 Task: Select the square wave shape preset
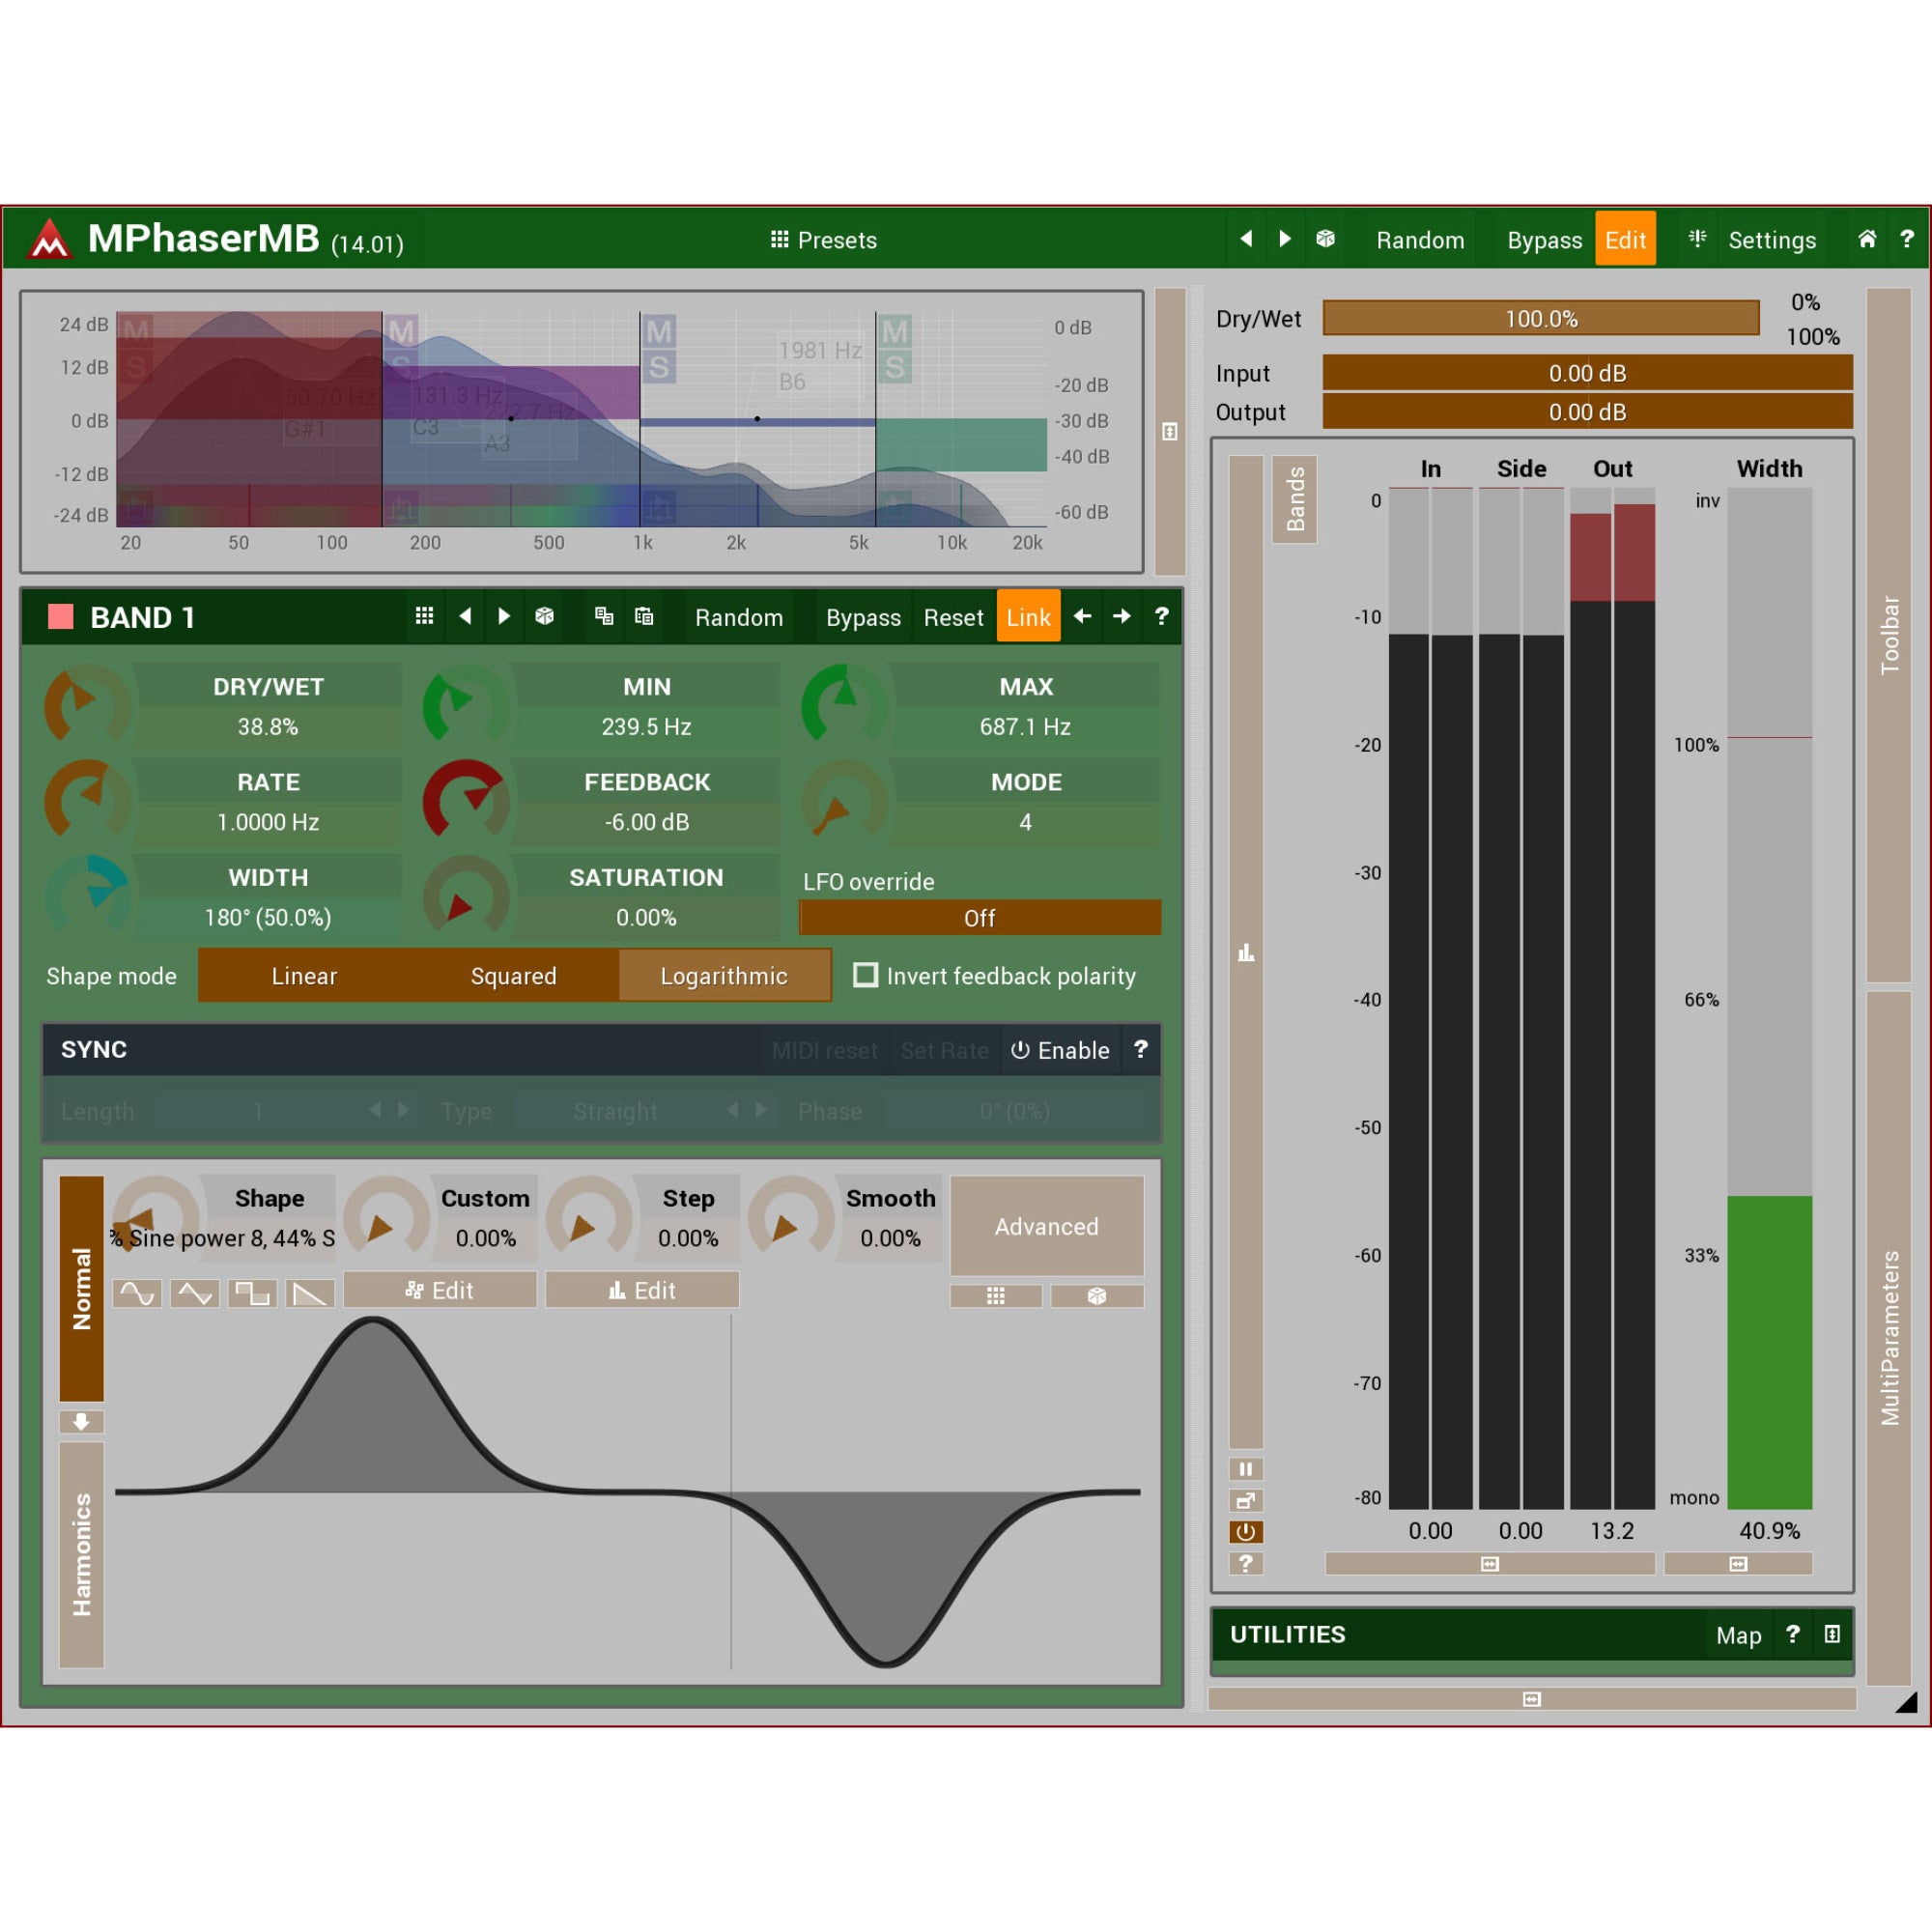[252, 1293]
